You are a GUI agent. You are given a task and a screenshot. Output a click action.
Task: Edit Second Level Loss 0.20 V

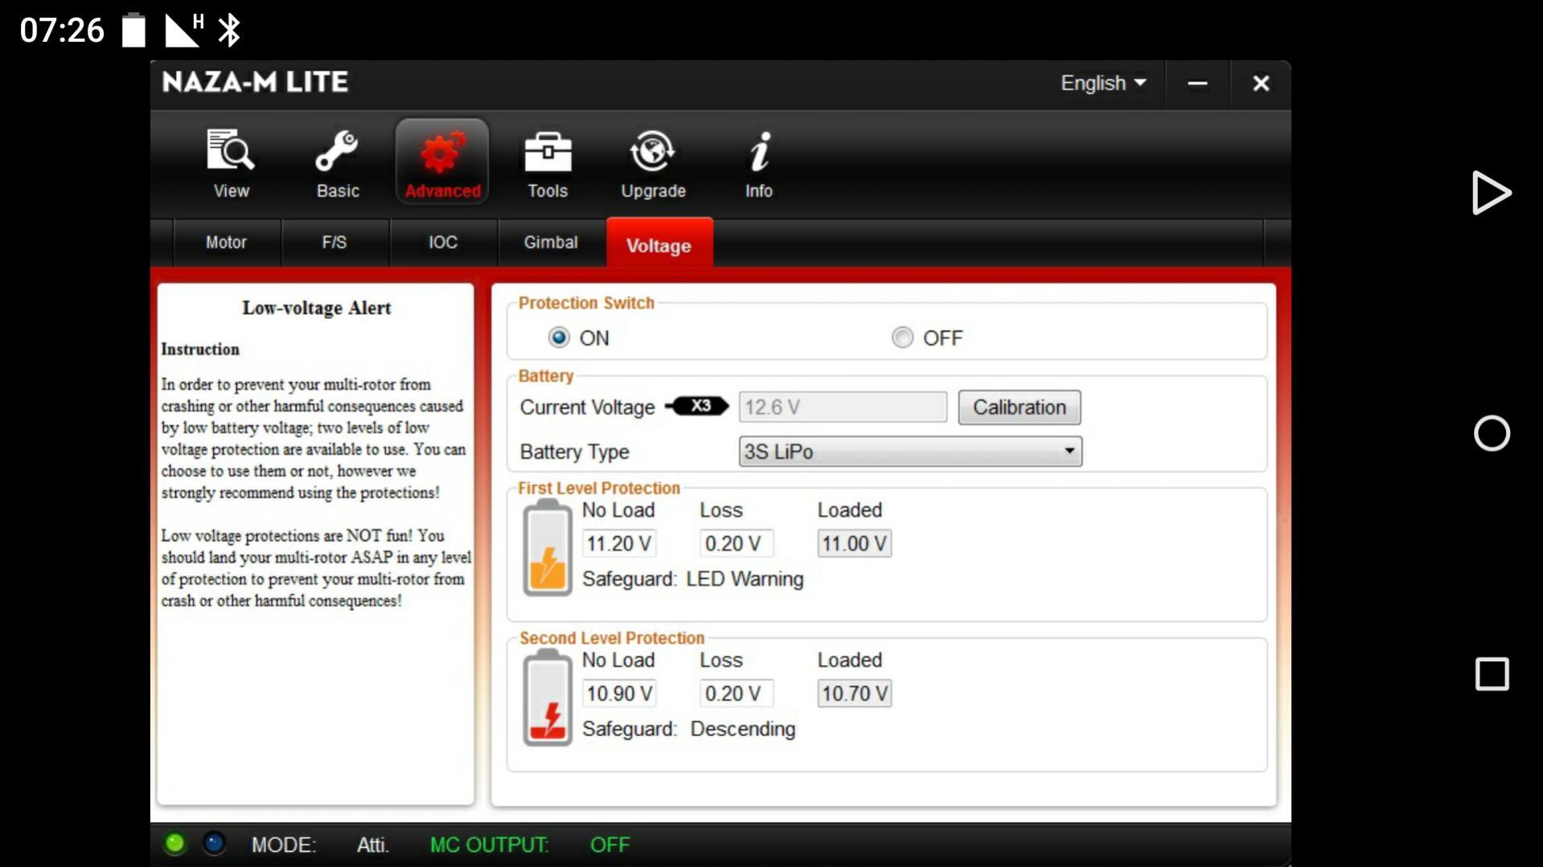point(736,693)
